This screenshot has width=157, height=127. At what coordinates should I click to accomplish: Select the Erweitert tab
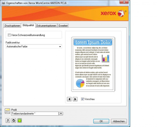pyautogui.click(x=63, y=26)
